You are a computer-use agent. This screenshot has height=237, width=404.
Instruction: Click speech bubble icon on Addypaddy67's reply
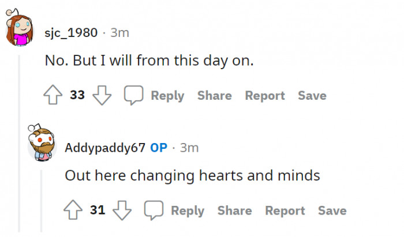(x=154, y=210)
